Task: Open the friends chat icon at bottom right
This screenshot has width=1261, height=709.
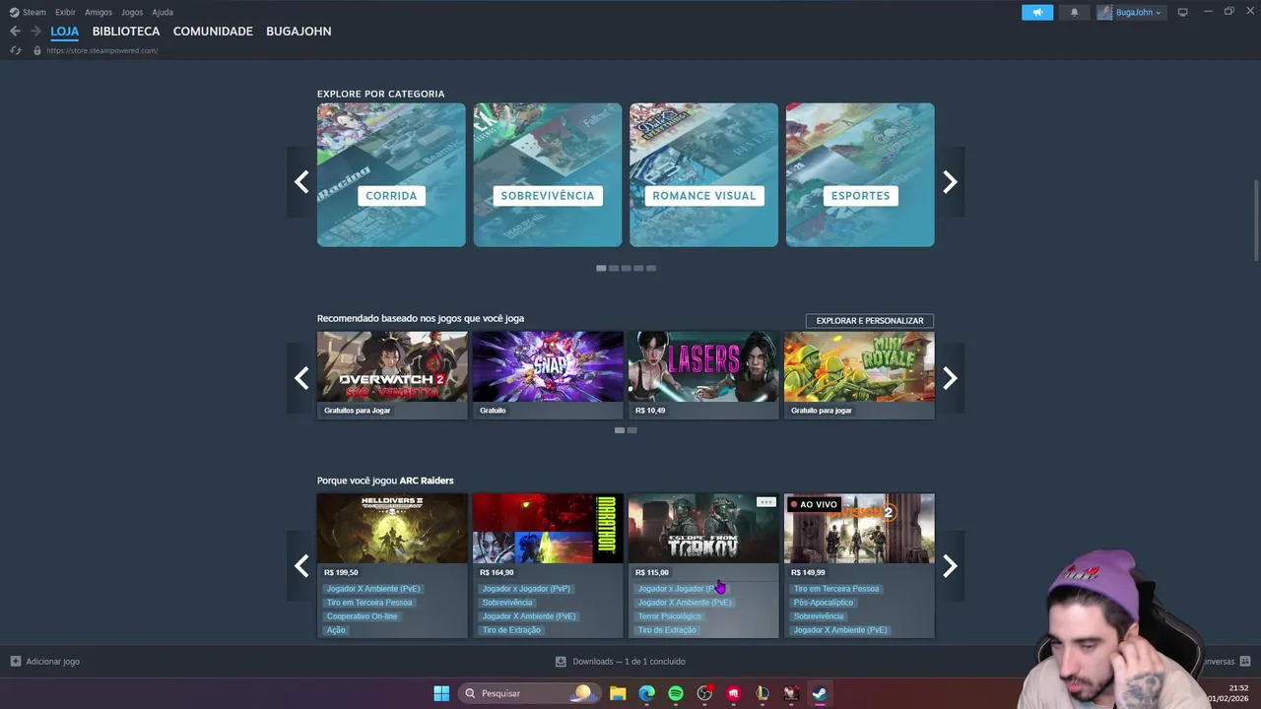Action: 1245,662
